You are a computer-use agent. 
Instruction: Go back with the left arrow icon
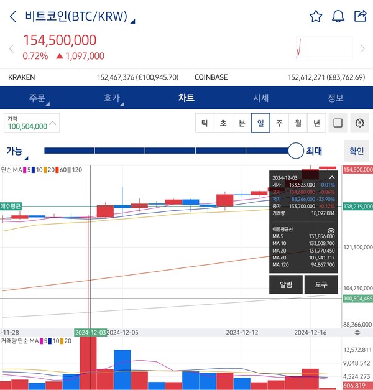tap(13, 16)
